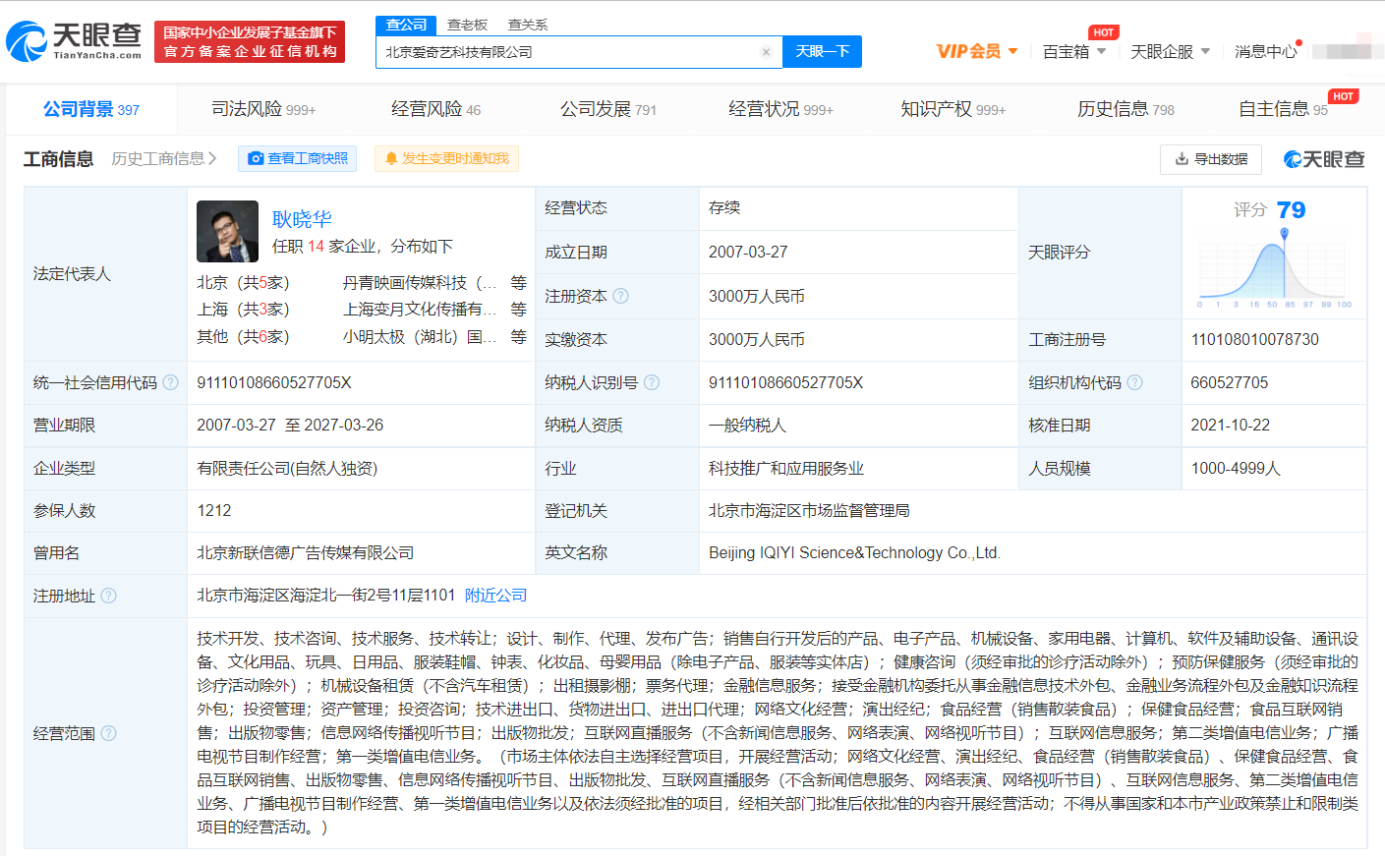Click the help icon next to 纳税人识别号
1385x856 pixels.
[651, 382]
